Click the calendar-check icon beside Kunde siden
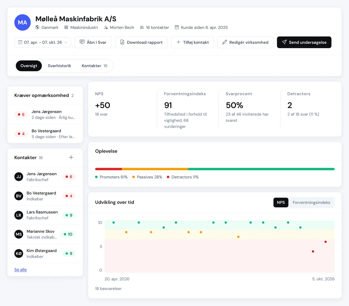This screenshot has width=349, height=306. click(x=177, y=27)
